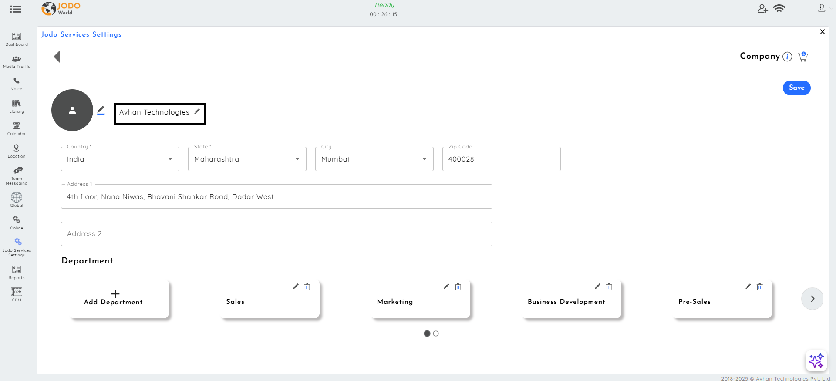Select the second carousel page dot

point(436,334)
